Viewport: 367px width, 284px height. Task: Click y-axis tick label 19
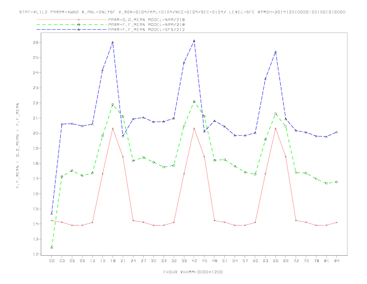[x=36, y=148]
